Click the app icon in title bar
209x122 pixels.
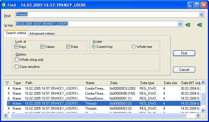(x=4, y=5)
